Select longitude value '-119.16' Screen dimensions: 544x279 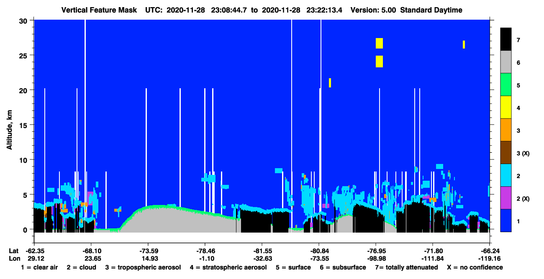490,258
